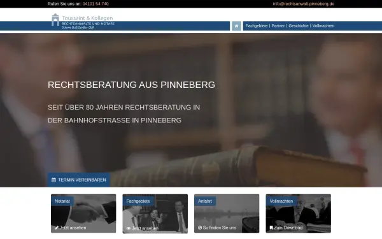Click info@rechtsanwalt-pinneberg.de email link
Image resolution: width=382 pixels, height=239 pixels.
click(303, 4)
